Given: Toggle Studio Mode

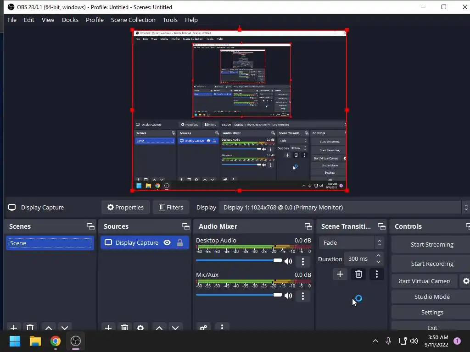Looking at the screenshot, I should coord(431,297).
